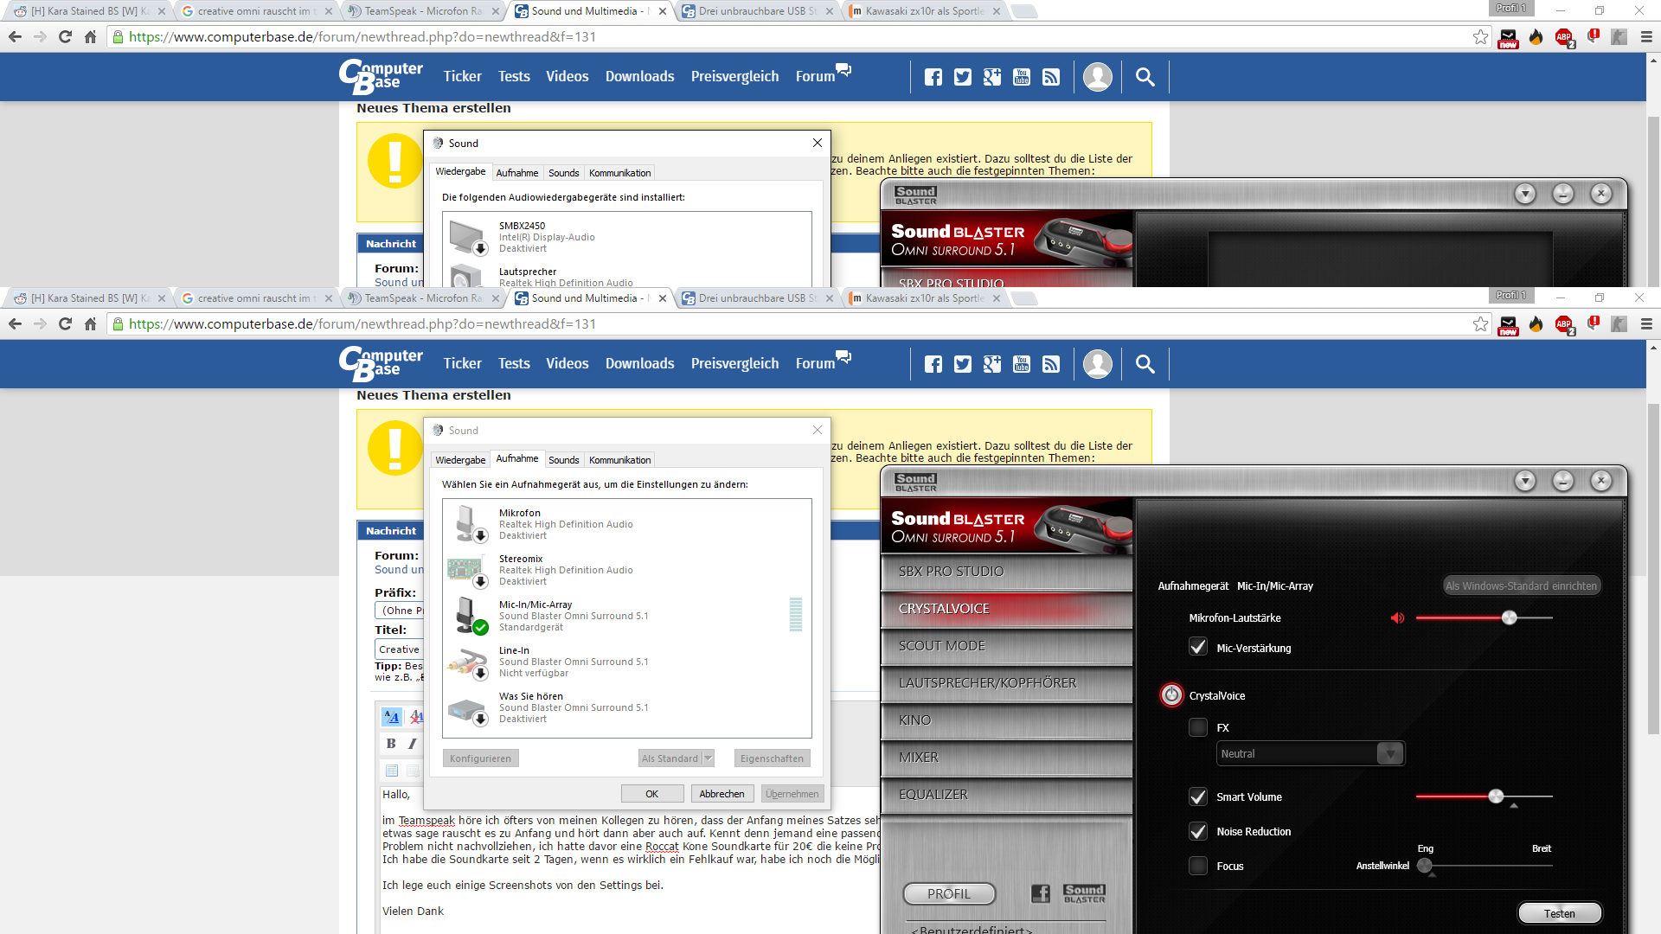Reload the page in the lower browser window
The height and width of the screenshot is (934, 1661).
coord(65,324)
